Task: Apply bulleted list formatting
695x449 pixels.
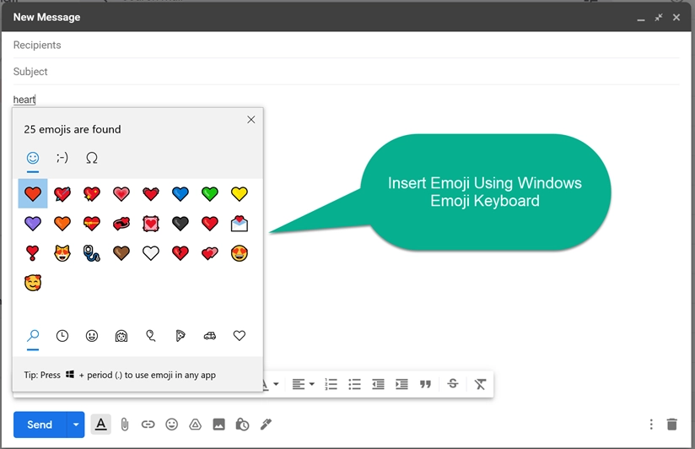Action: [354, 384]
